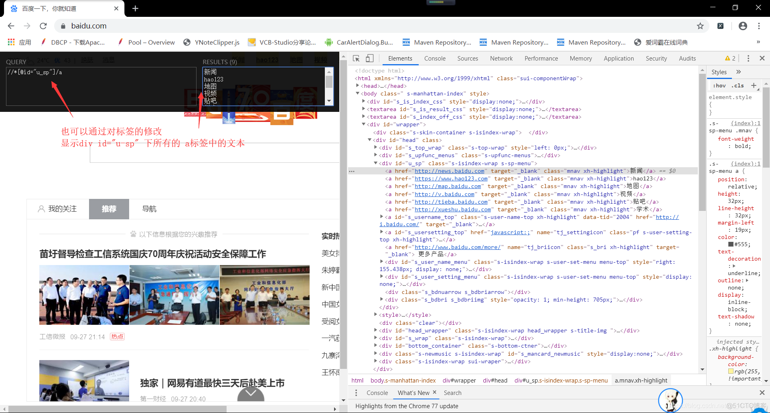Open the DevTools customize three-dot menu
The image size is (770, 413).
748,59
